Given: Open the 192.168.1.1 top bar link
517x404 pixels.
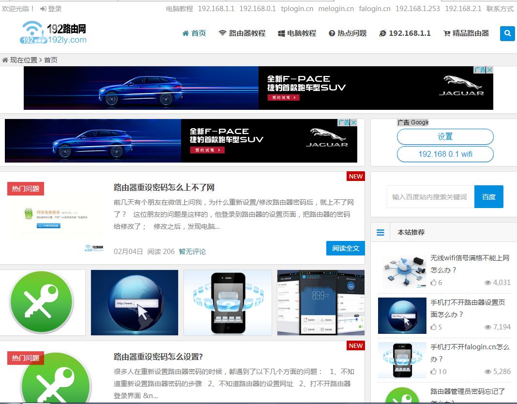Looking at the screenshot, I should [216, 9].
